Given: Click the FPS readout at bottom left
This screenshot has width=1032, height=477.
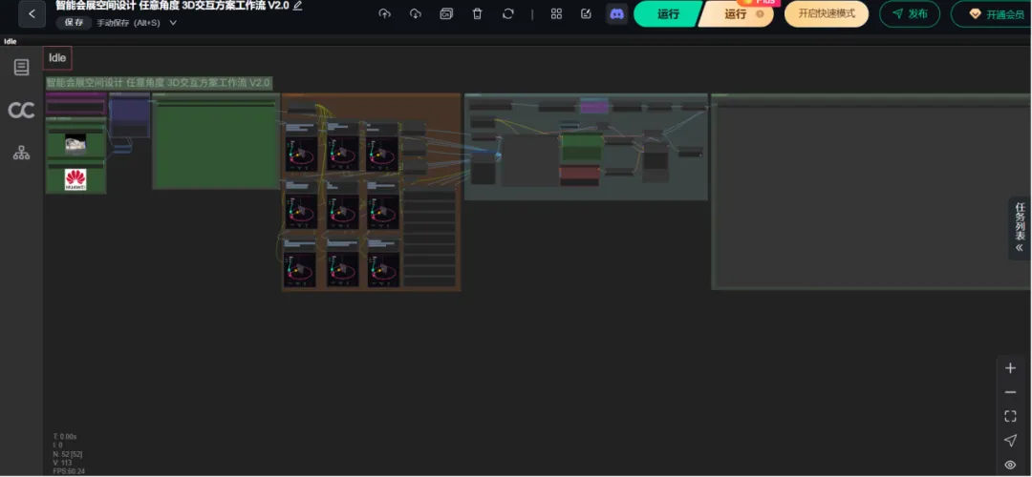Looking at the screenshot, I should (69, 471).
